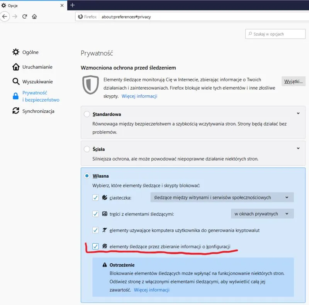Open the 'Więcej informacji' tracking protection link

click(139, 96)
